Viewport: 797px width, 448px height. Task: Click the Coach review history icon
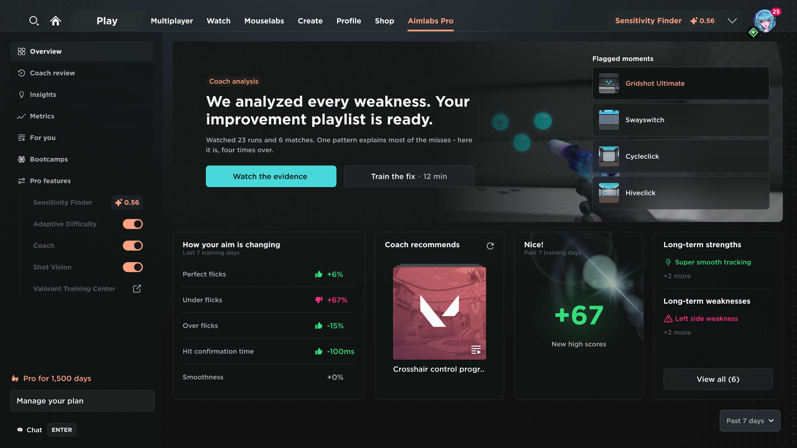pyautogui.click(x=22, y=73)
